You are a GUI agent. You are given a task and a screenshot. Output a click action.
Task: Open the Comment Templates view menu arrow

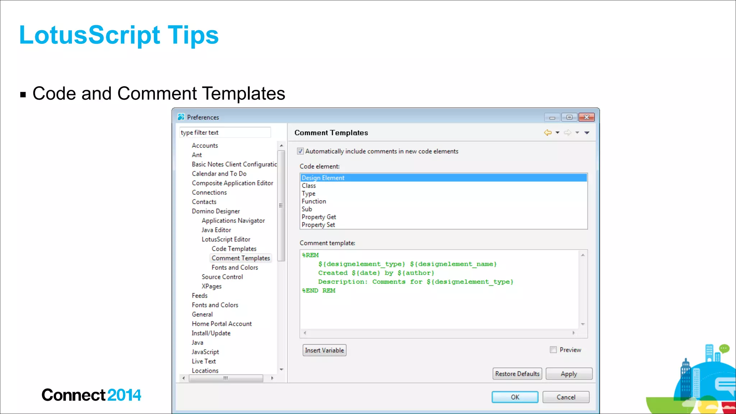pos(587,133)
